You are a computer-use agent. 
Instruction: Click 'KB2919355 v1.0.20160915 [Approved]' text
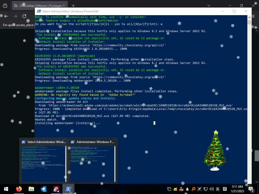click(65, 56)
